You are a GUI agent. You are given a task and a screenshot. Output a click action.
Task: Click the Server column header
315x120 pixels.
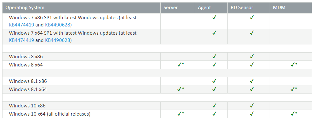tap(170, 8)
